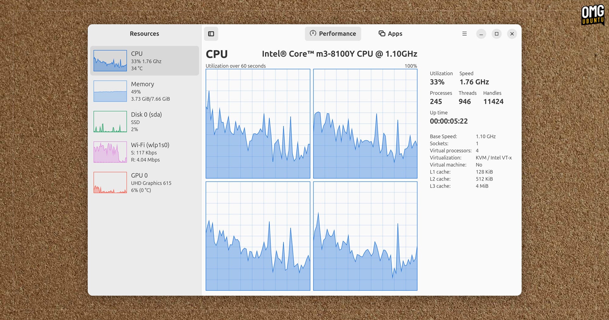Click the Sockets value 1
Image resolution: width=609 pixels, height=320 pixels.
pyautogui.click(x=477, y=143)
